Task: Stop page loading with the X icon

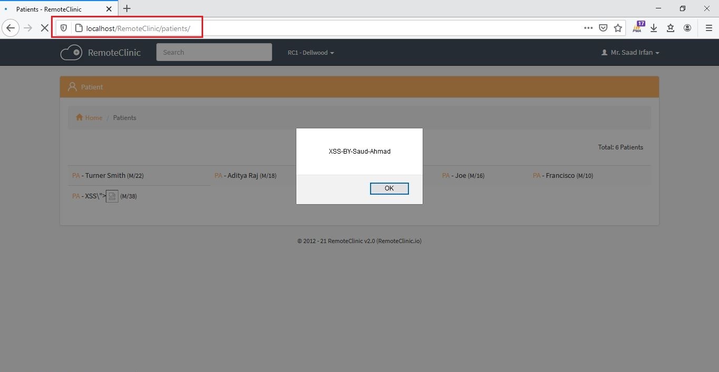Action: pos(45,28)
